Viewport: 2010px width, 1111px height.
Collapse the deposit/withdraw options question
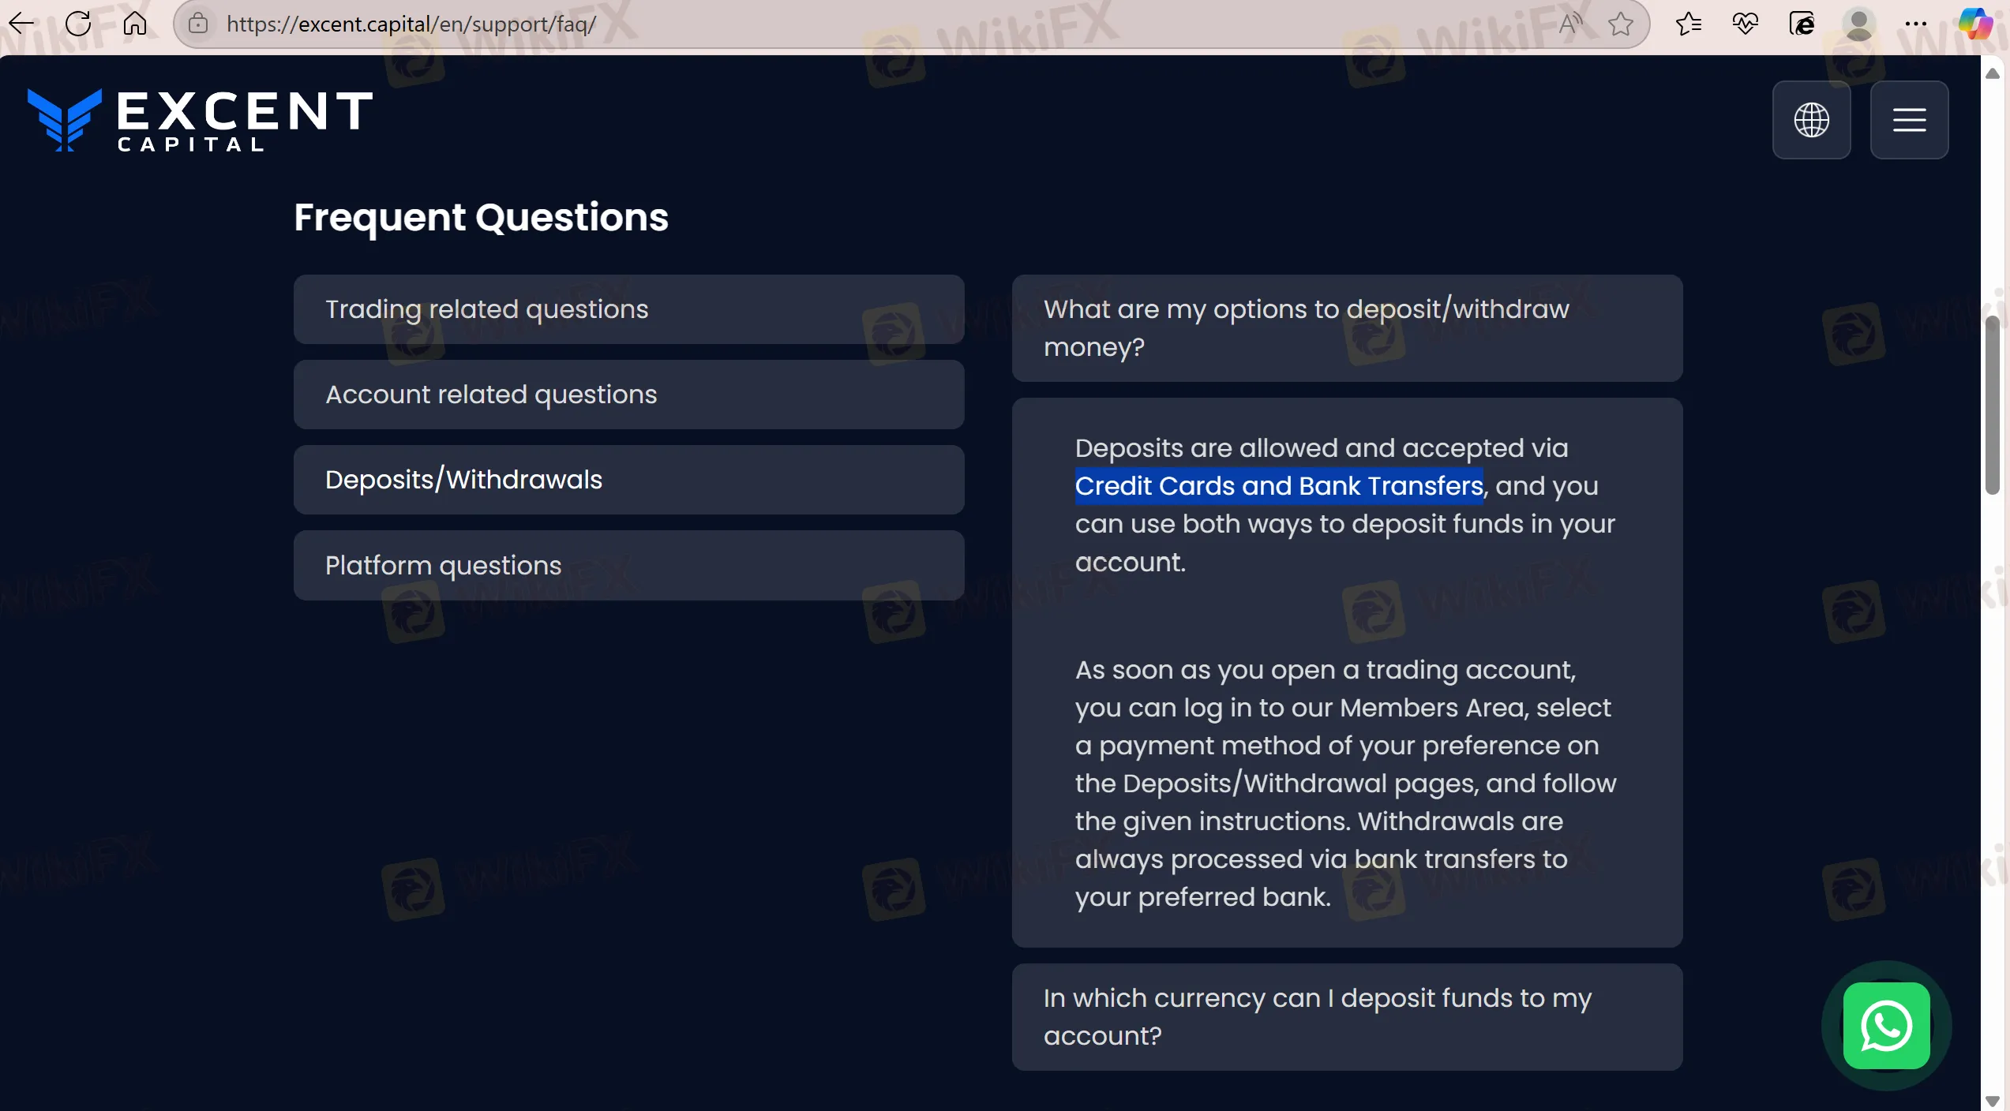(1347, 328)
